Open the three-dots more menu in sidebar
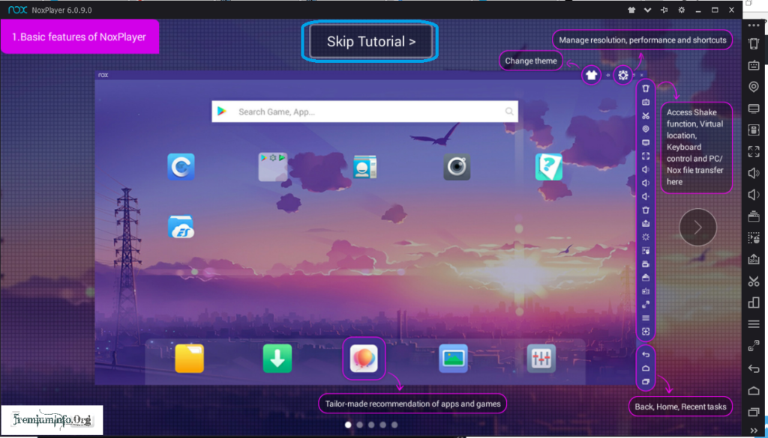This screenshot has width=768, height=438. [753, 25]
